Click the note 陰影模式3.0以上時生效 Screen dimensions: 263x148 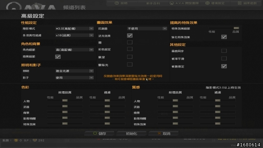pos(223,88)
